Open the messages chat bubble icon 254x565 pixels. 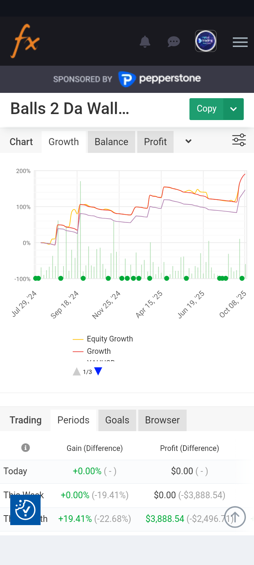[x=174, y=42]
